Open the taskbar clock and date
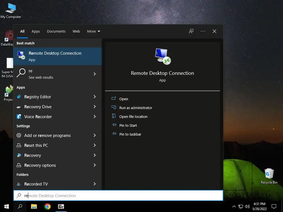Viewport: 283px width, 212px height. 259,206
